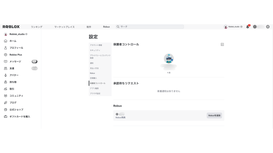Open 持ち物 inventory in the sidebar
The image size is (273, 153).
coord(10,82)
